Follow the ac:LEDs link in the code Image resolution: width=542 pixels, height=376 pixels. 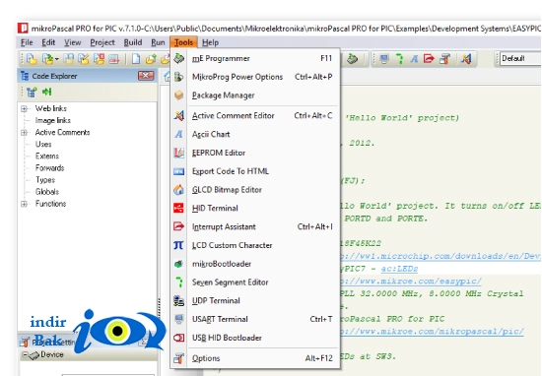coord(399,269)
